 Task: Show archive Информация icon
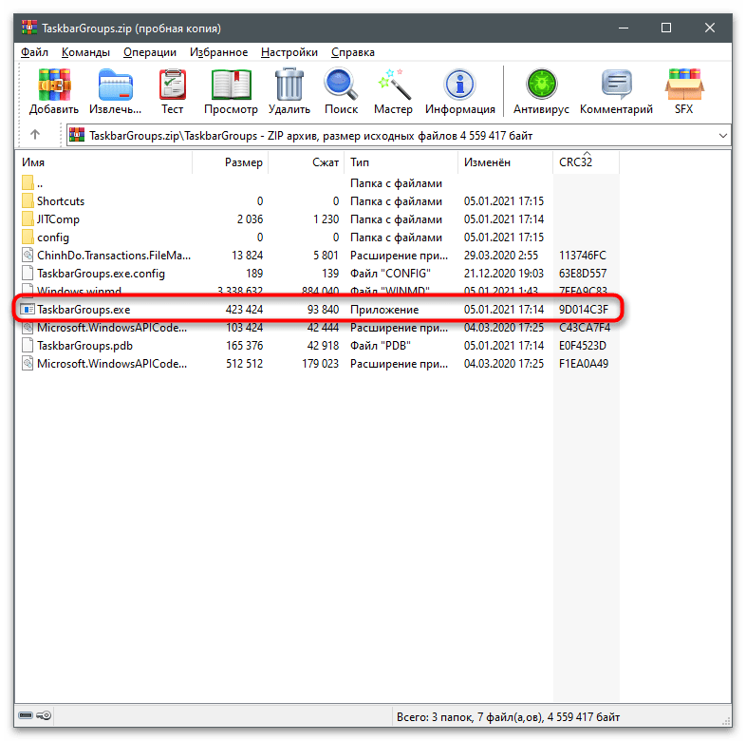click(x=459, y=85)
